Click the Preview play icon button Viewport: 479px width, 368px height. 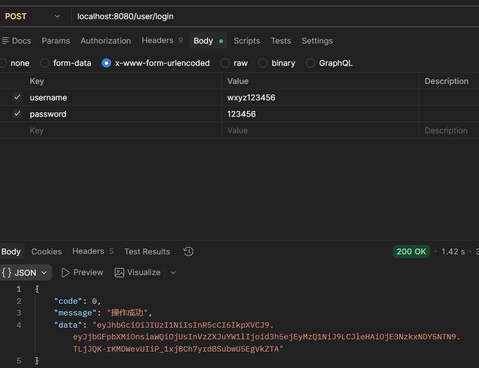click(65, 272)
